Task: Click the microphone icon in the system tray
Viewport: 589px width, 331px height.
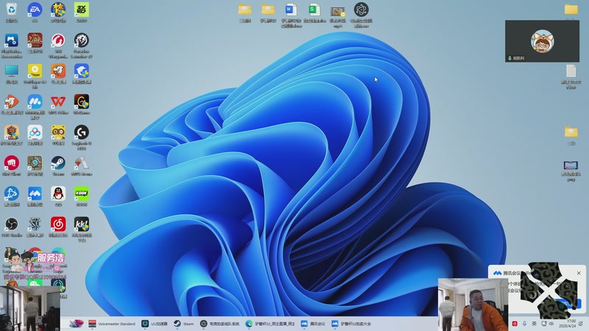Action: pos(524,324)
